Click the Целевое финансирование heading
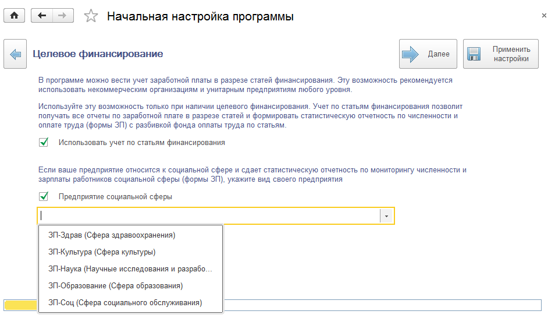Screen dimensions: 555x318 coord(98,54)
